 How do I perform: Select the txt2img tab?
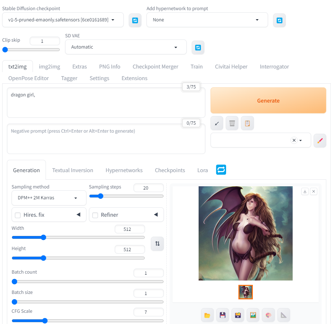point(17,67)
